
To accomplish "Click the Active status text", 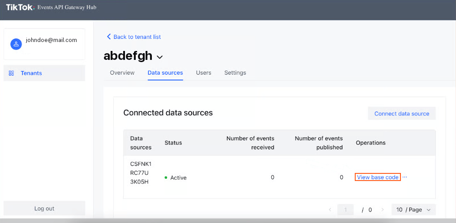I will [x=178, y=177].
